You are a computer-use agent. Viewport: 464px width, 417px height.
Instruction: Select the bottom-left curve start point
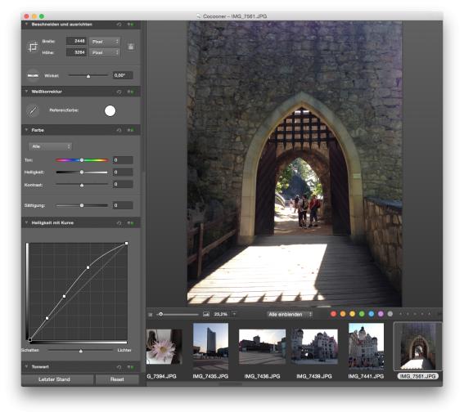[x=30, y=340]
